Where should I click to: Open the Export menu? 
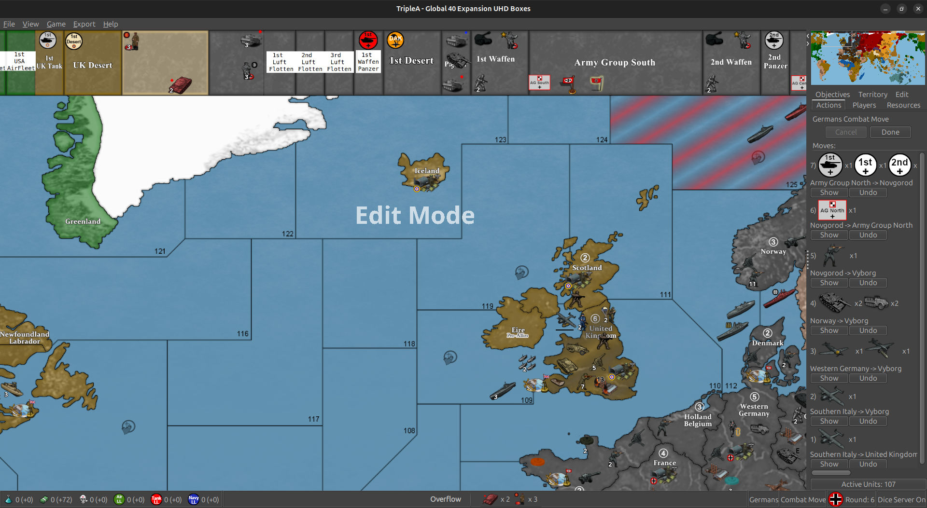click(84, 24)
